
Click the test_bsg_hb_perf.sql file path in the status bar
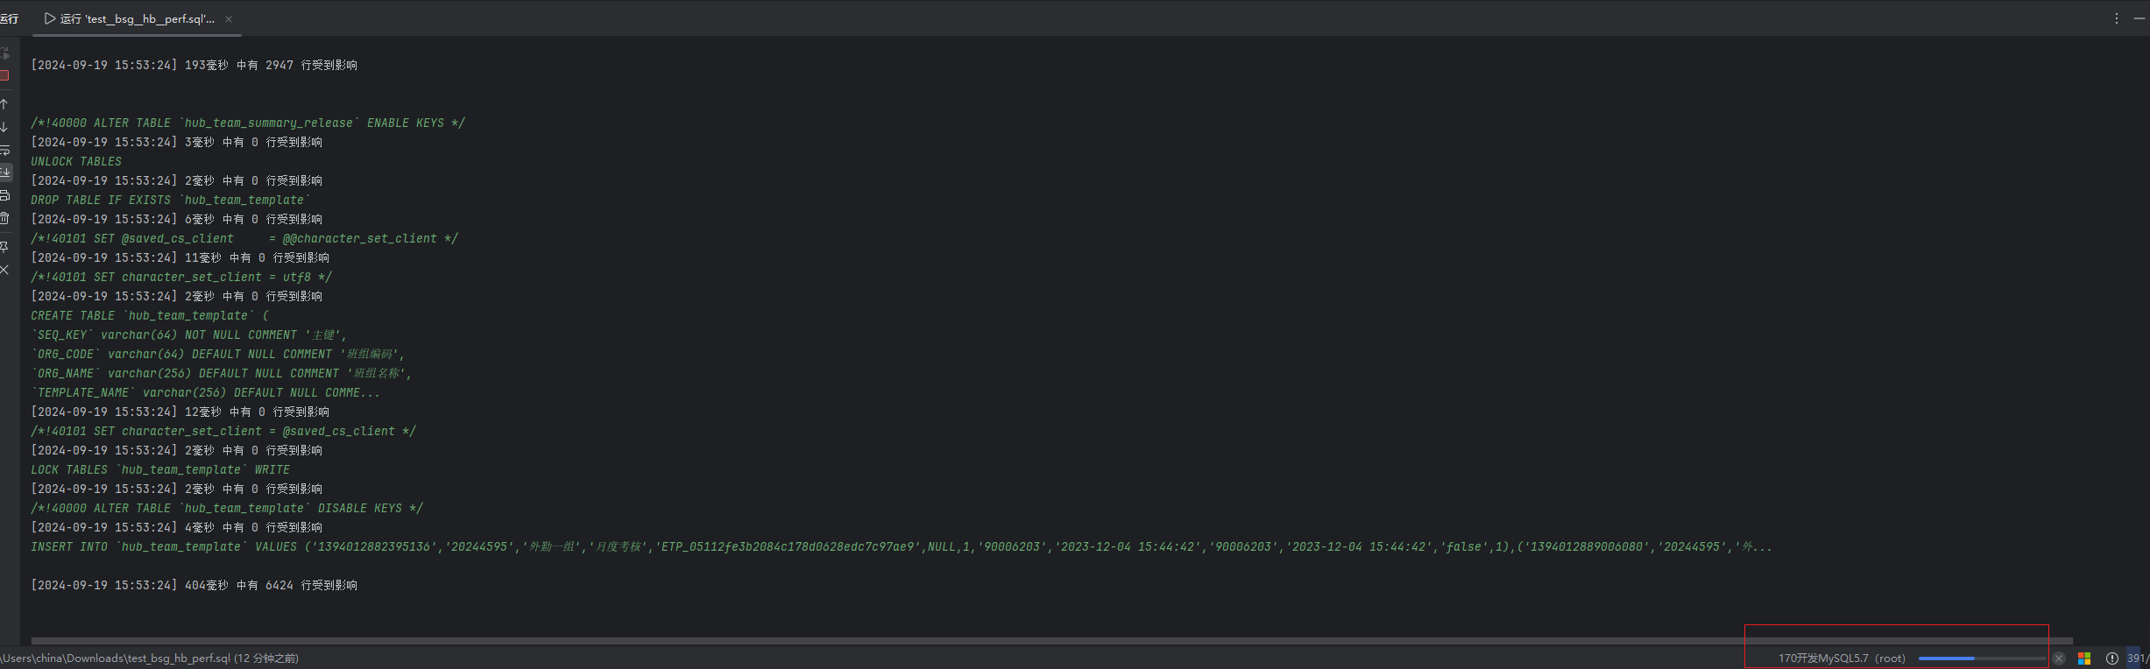click(x=150, y=658)
